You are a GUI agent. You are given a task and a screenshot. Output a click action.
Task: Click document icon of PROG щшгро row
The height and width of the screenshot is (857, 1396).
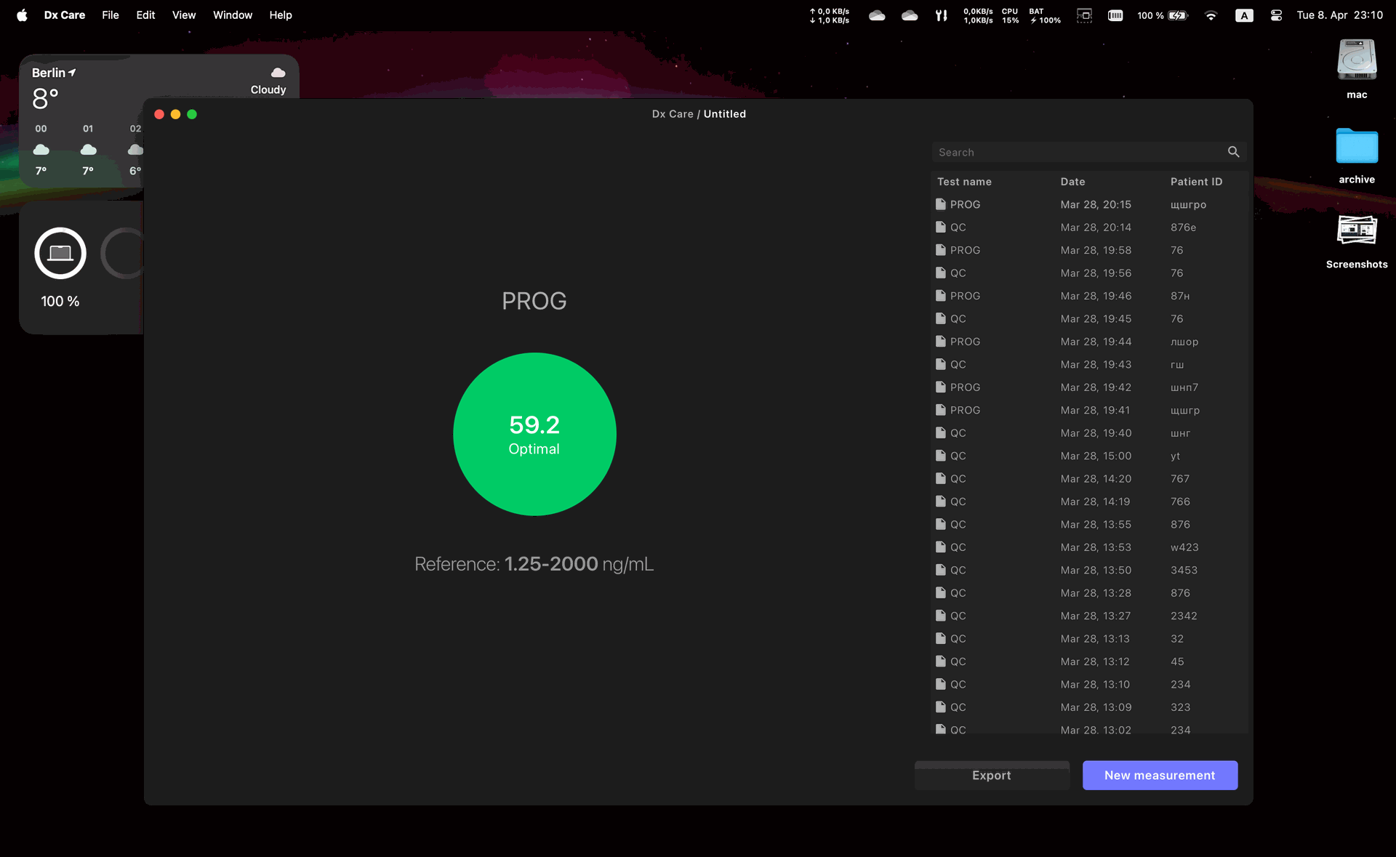[940, 204]
